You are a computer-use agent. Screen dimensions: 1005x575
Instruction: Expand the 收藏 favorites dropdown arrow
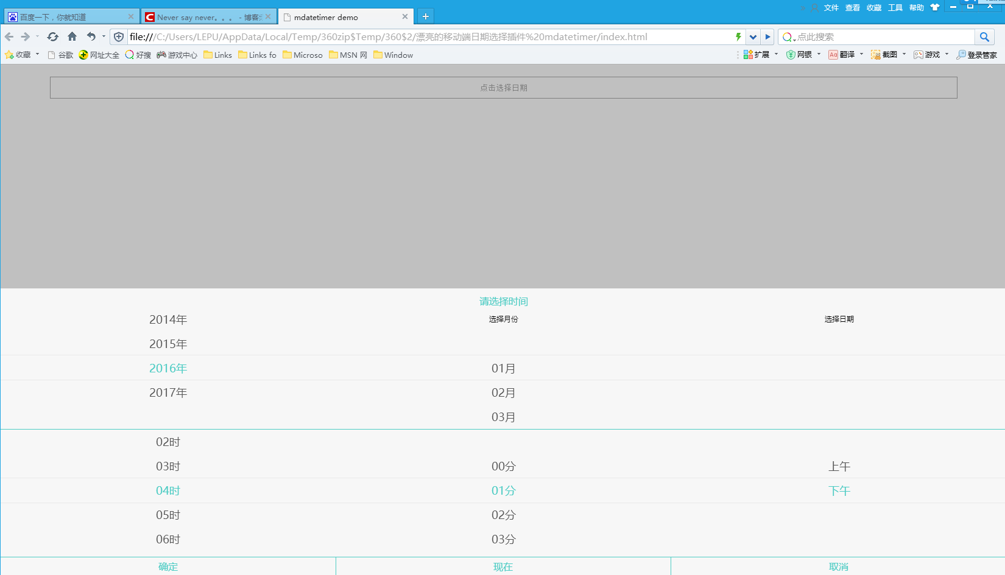(37, 54)
